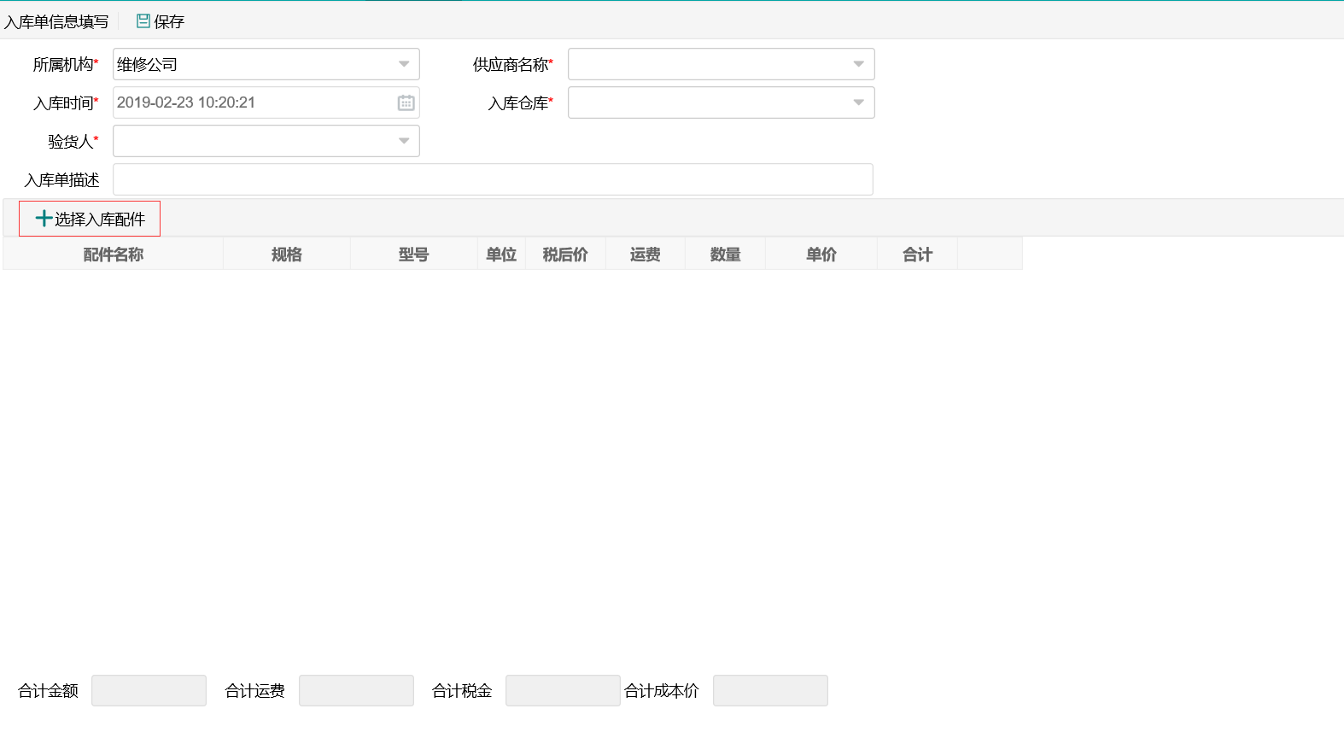
Task: Click the 合计成本价 label
Action: pos(662,690)
